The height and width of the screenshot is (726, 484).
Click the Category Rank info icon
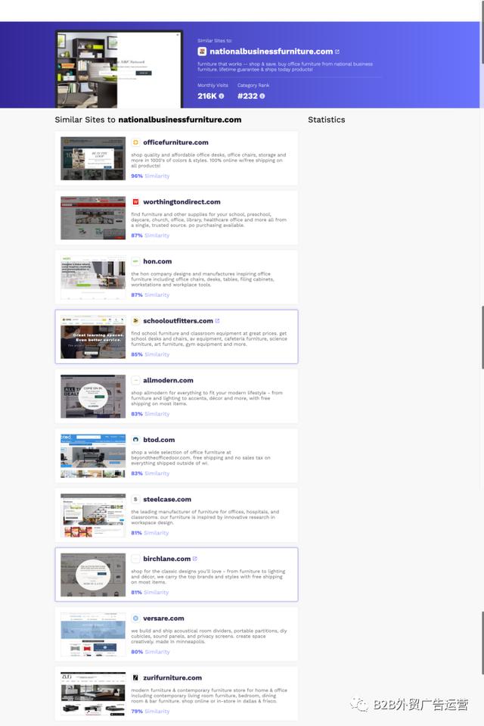pyautogui.click(x=262, y=96)
